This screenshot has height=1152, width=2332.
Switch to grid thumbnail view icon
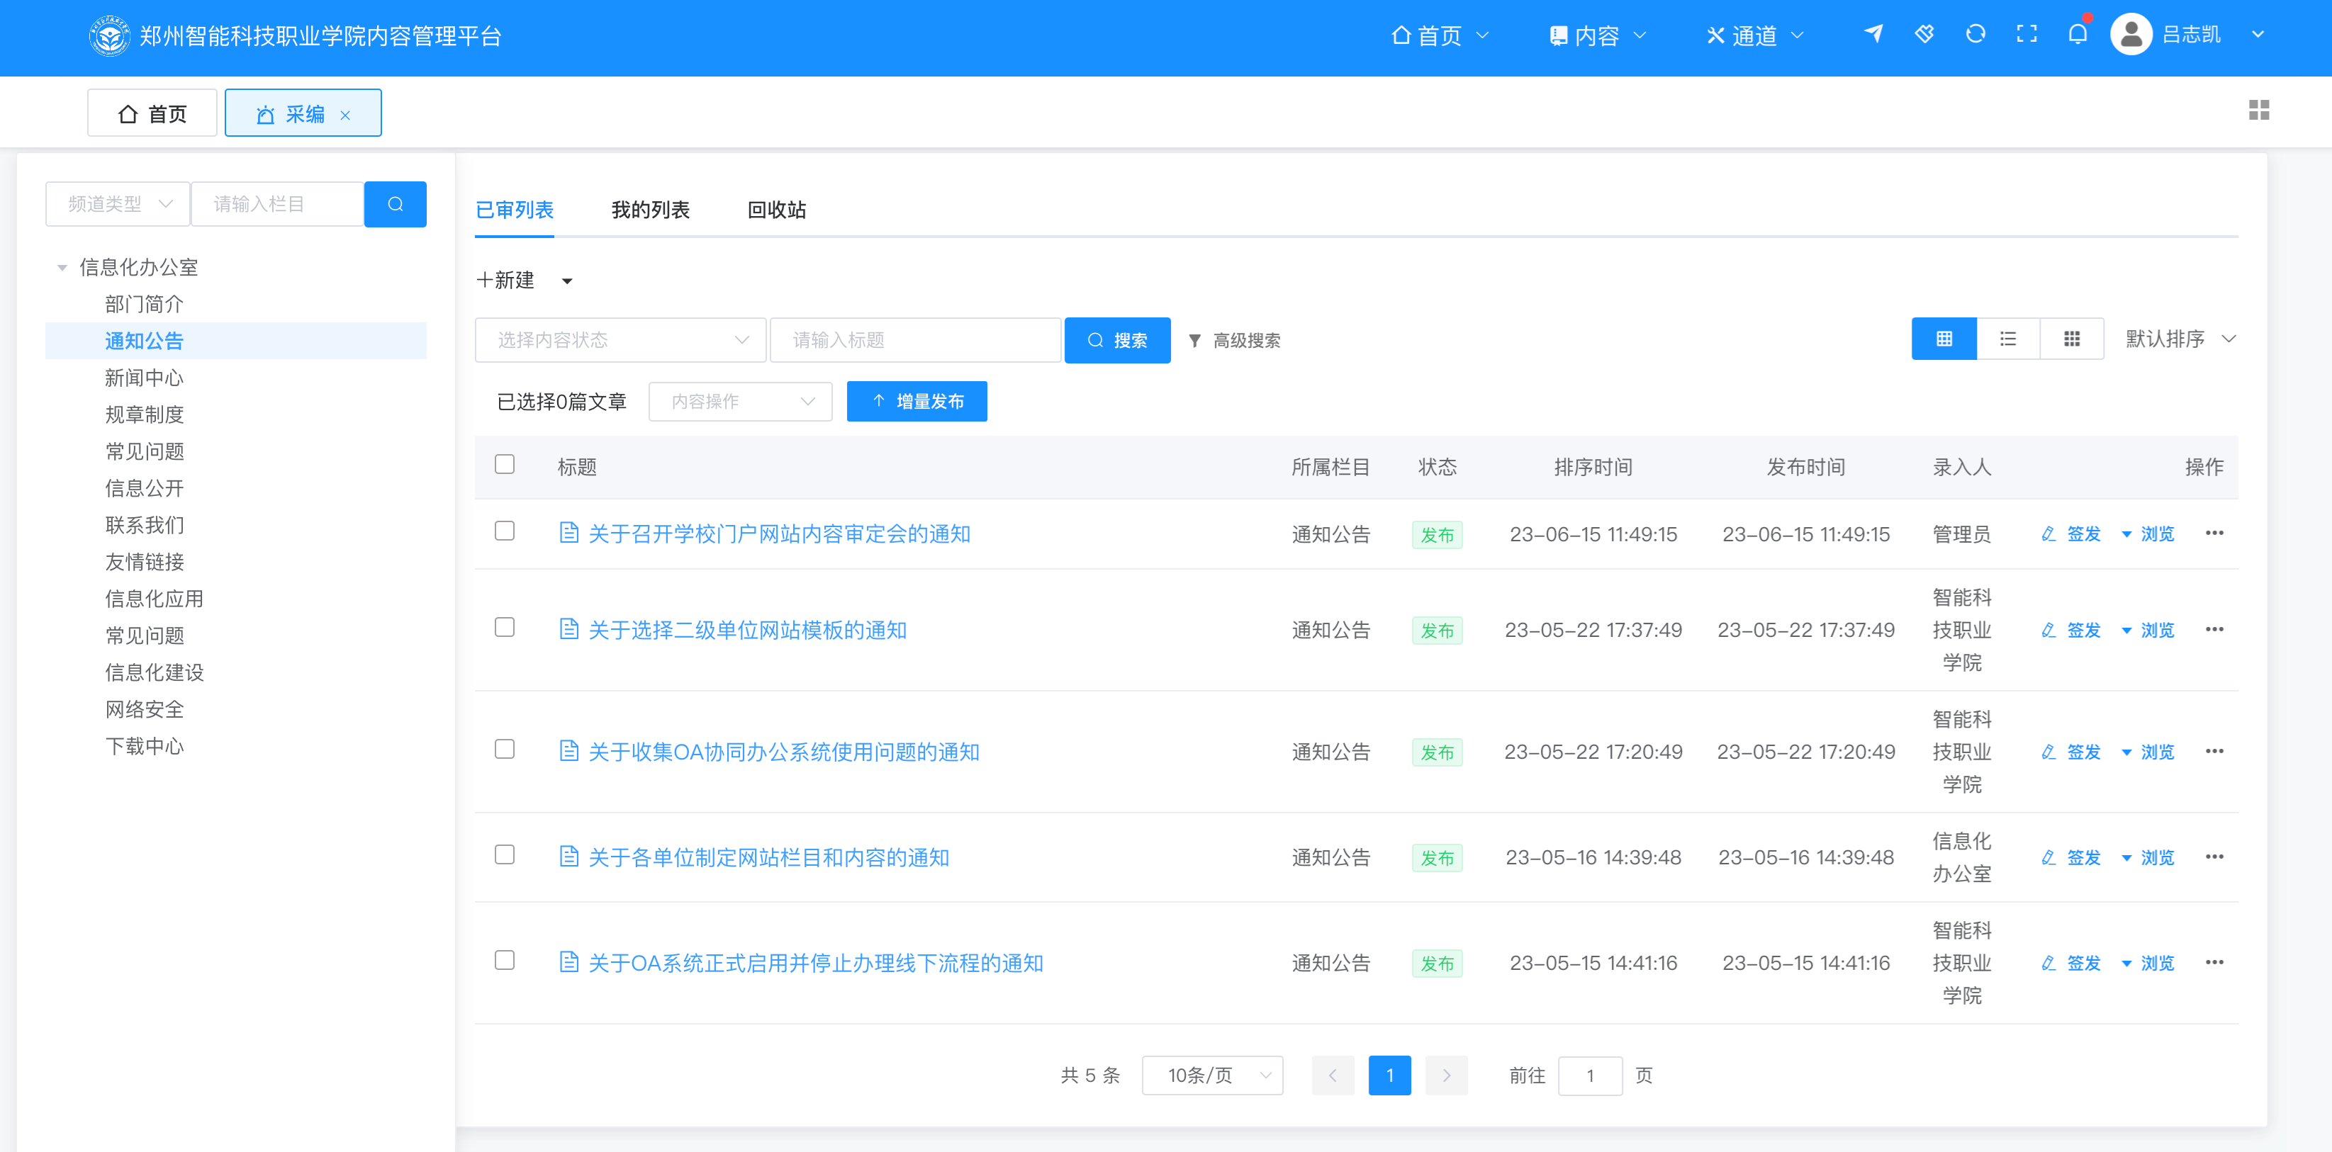[x=2070, y=339]
